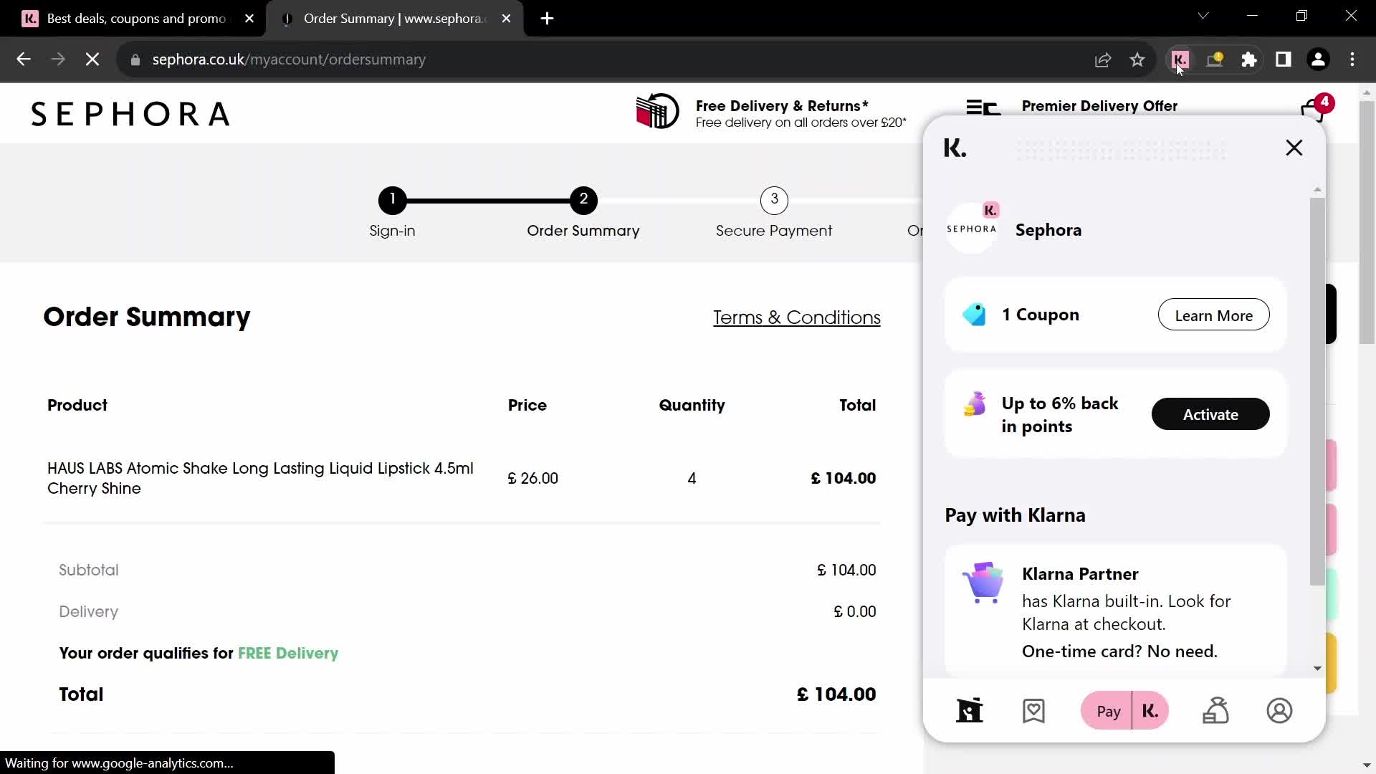Scroll down the Klarna panel scrollbar
Screen dimensions: 1376x774
click(x=1317, y=667)
